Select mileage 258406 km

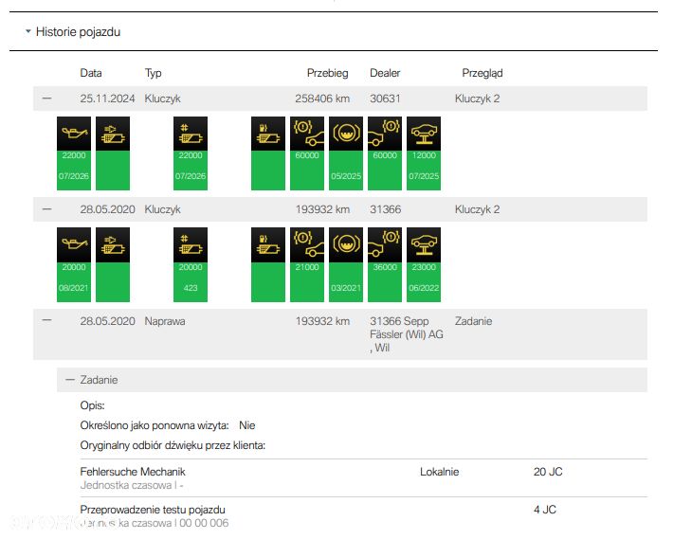pos(322,99)
